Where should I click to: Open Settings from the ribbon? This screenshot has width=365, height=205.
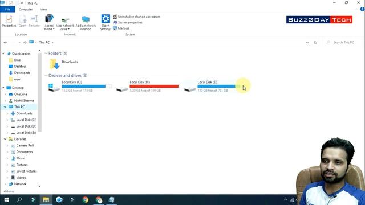pyautogui.click(x=106, y=22)
